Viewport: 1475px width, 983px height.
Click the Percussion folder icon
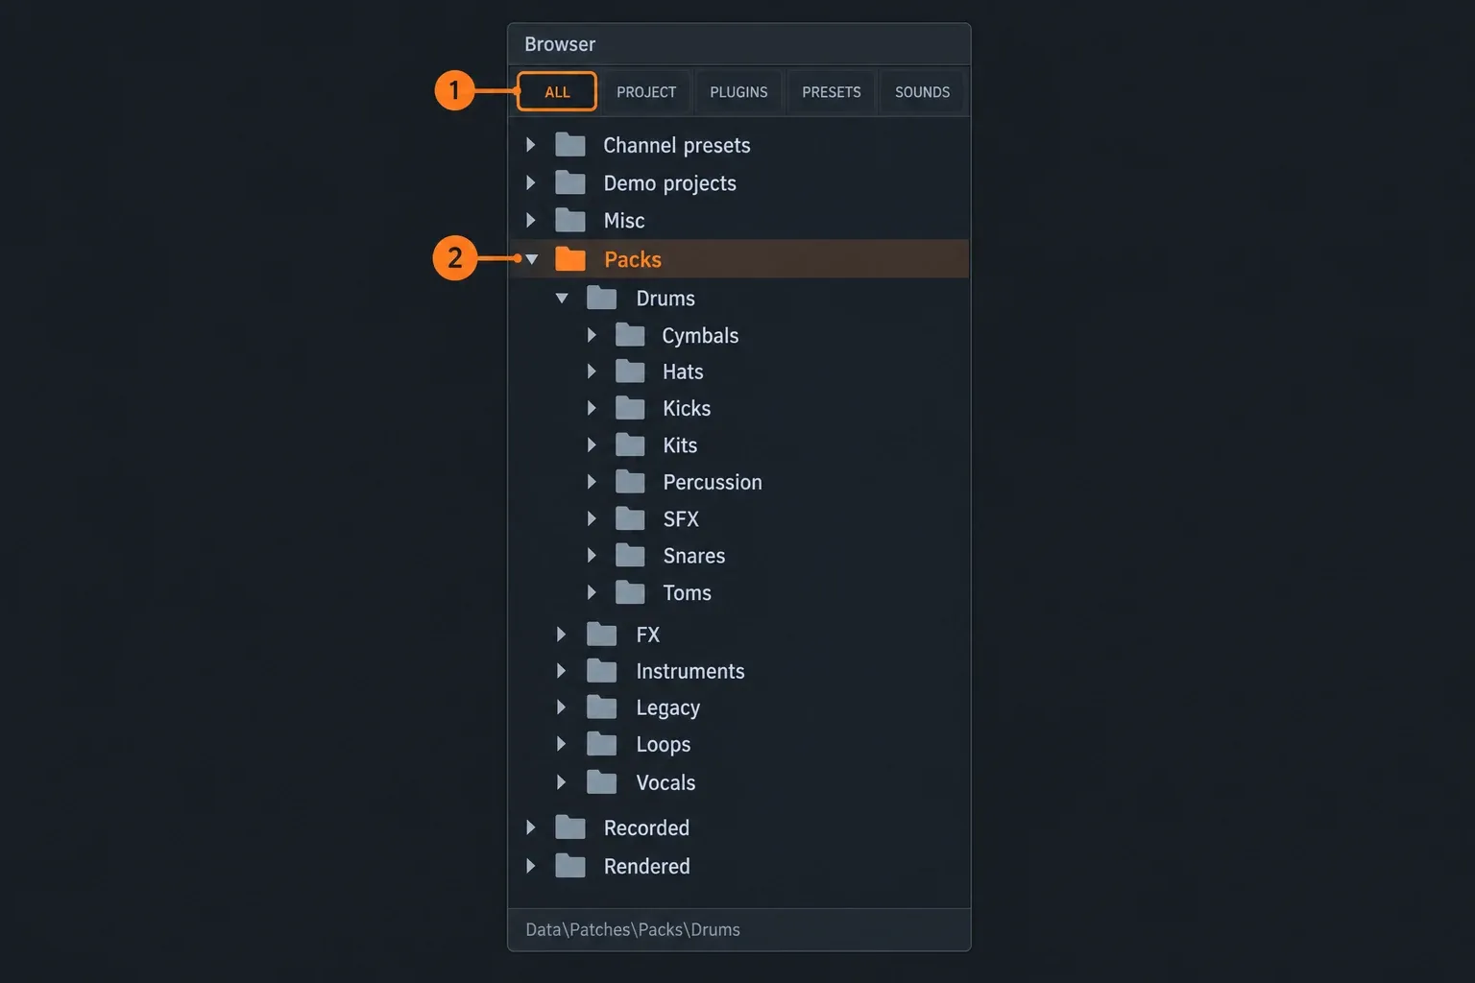[x=630, y=481]
